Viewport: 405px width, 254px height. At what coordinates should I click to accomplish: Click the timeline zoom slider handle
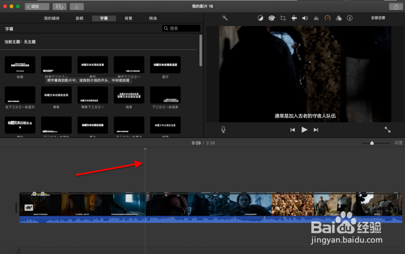[372, 143]
